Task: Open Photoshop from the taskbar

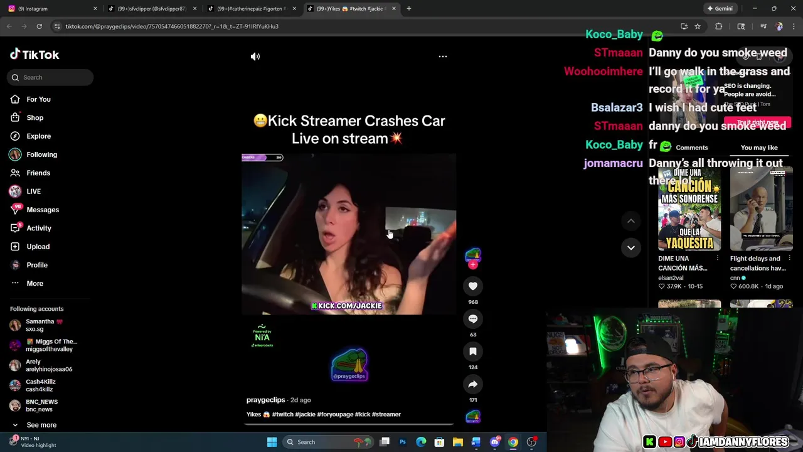Action: [403, 442]
